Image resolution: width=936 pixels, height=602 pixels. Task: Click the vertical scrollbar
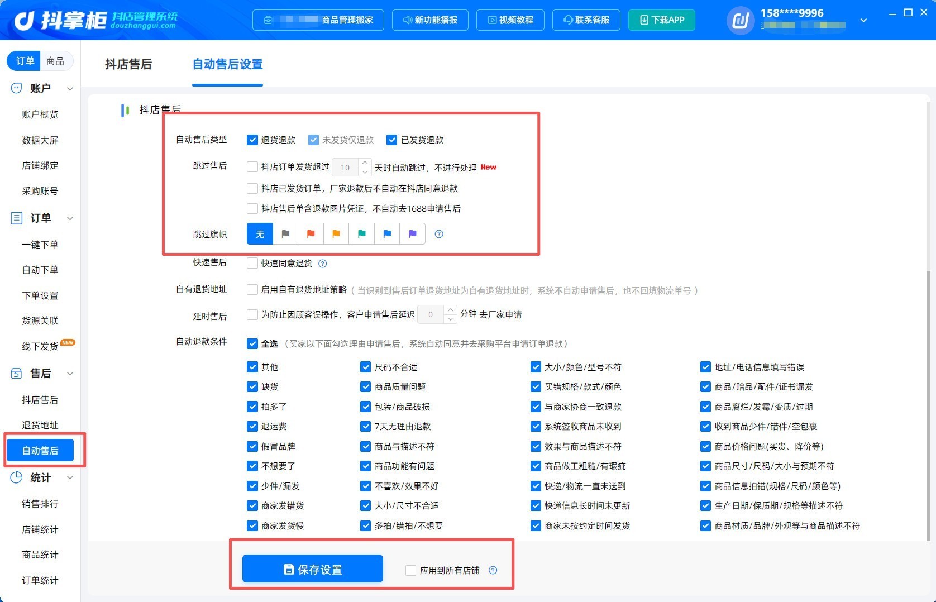[x=928, y=405]
